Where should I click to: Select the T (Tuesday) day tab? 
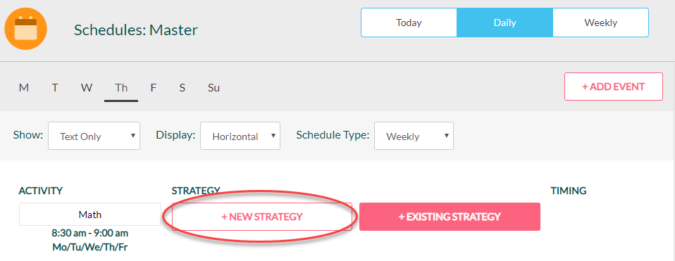click(55, 88)
